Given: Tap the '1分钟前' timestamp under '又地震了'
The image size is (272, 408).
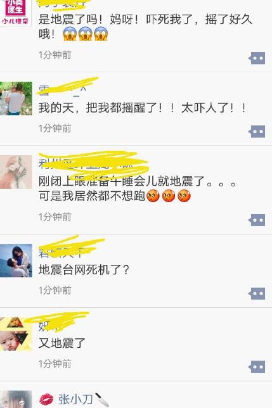Looking at the screenshot, I should point(55,364).
